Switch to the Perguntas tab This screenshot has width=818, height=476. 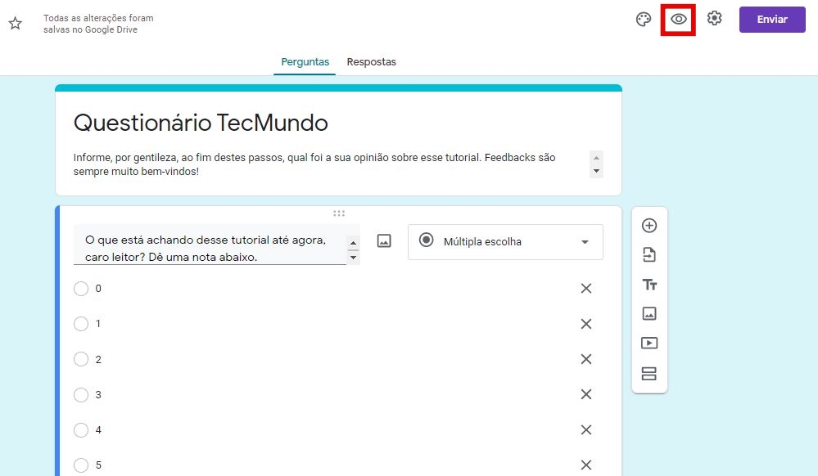click(x=305, y=62)
